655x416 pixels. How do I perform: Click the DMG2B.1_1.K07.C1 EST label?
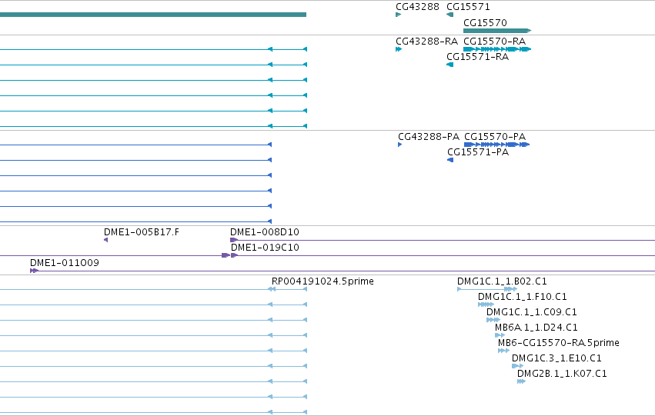(x=562, y=374)
